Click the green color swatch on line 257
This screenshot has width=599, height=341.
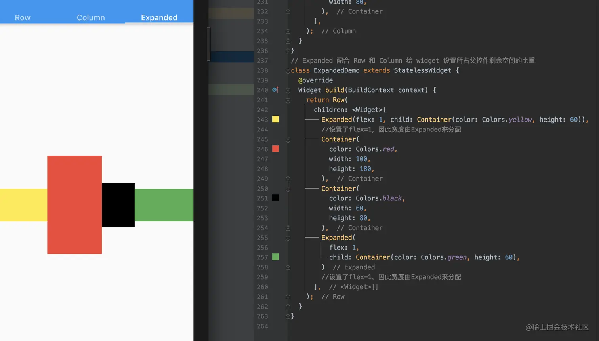point(275,257)
